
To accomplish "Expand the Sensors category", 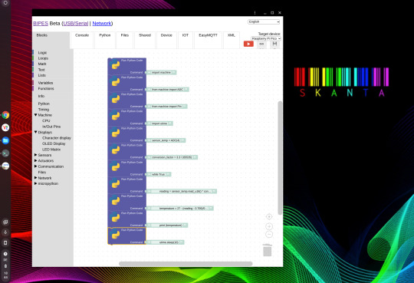I will [x=35, y=155].
